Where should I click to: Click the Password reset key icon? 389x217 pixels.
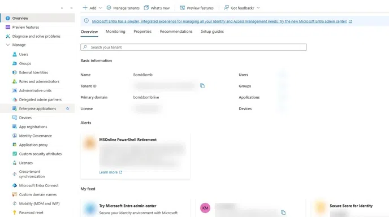[15, 212]
